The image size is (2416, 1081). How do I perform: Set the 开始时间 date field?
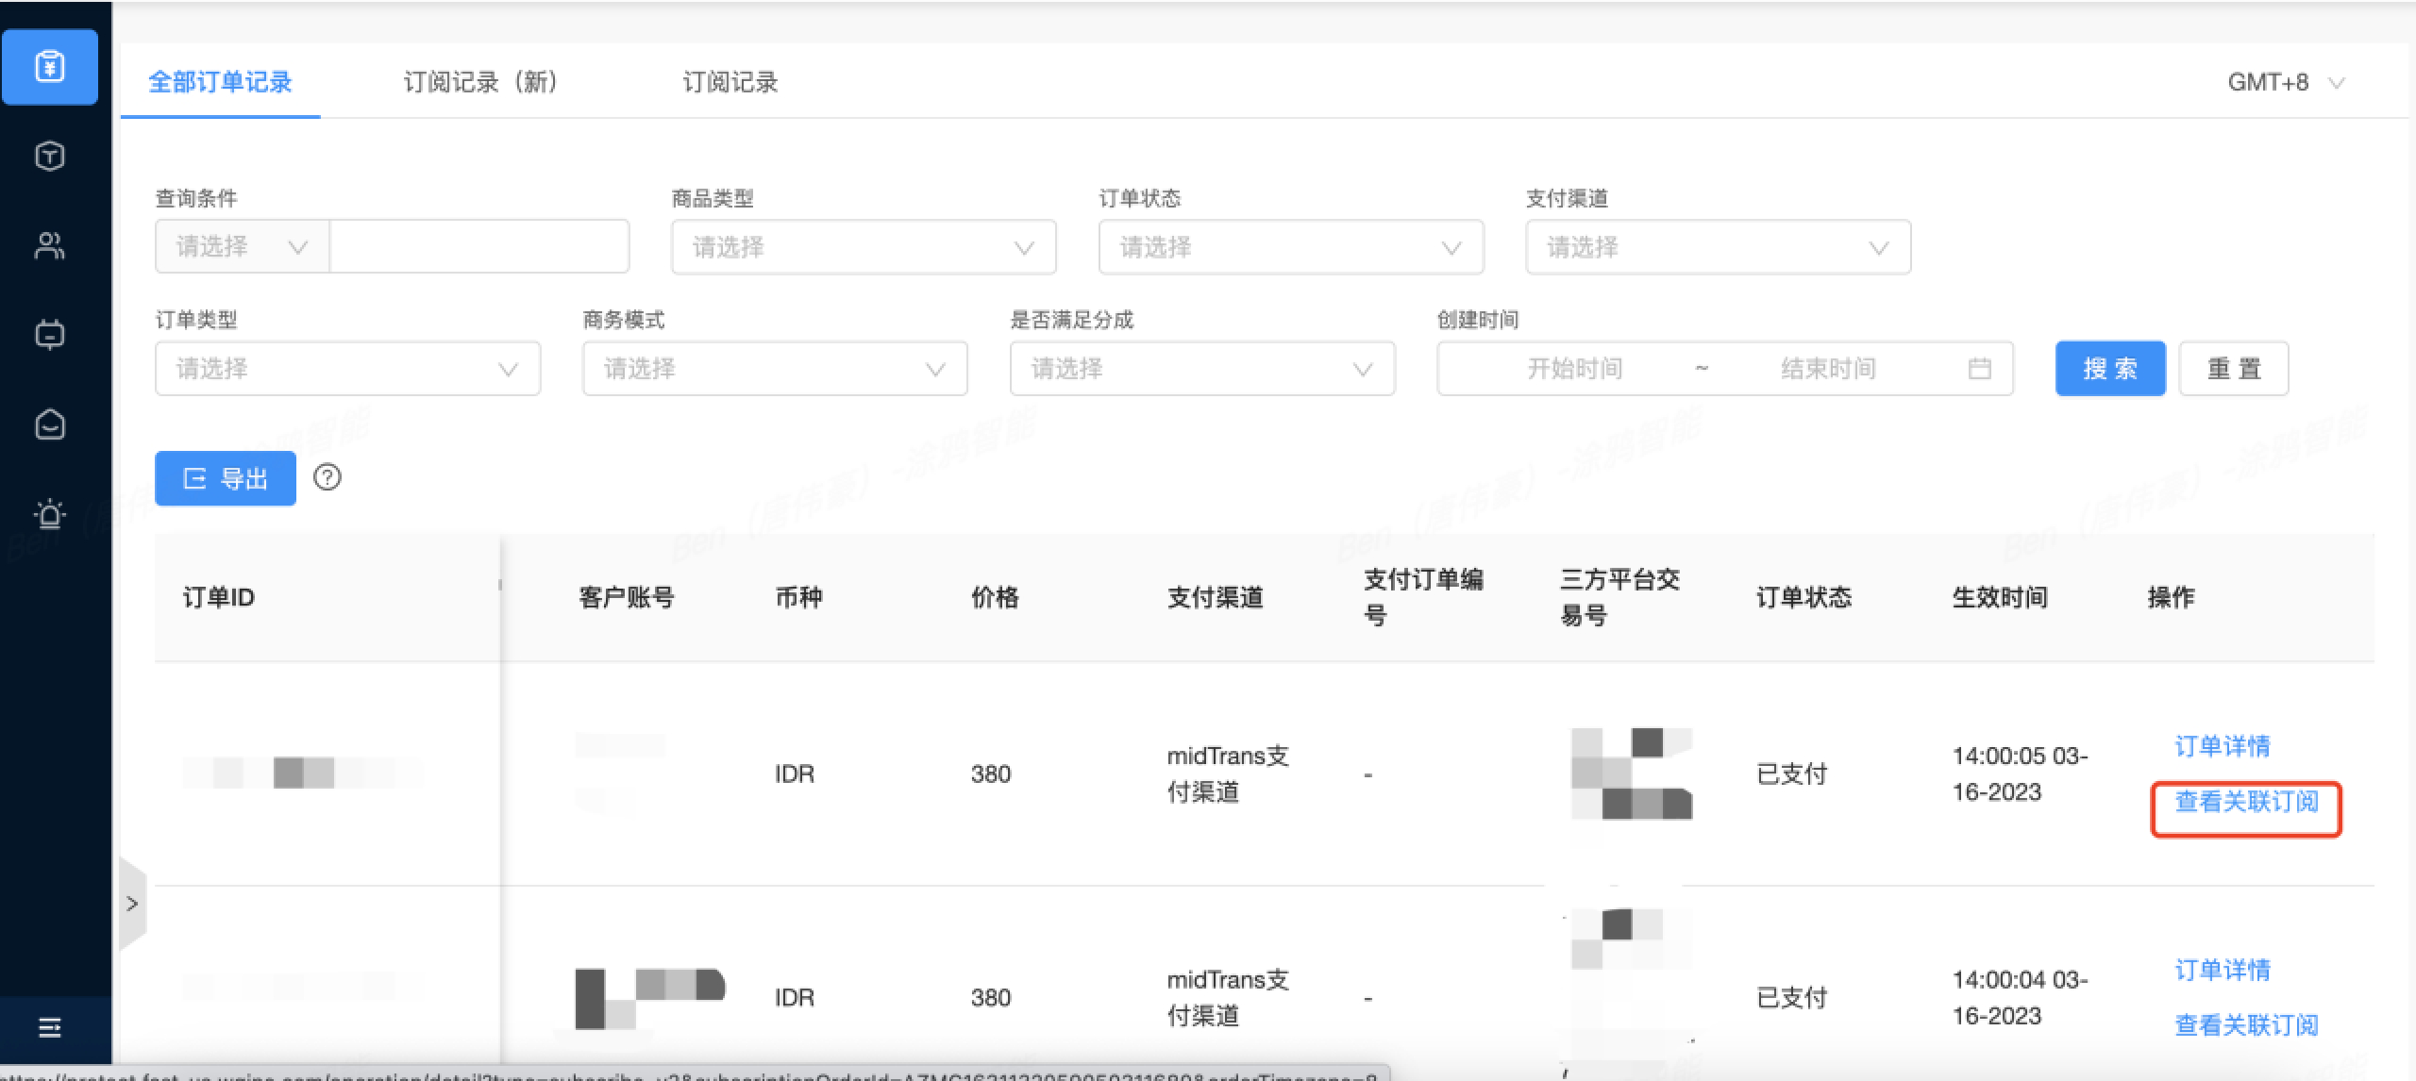click(x=1574, y=369)
